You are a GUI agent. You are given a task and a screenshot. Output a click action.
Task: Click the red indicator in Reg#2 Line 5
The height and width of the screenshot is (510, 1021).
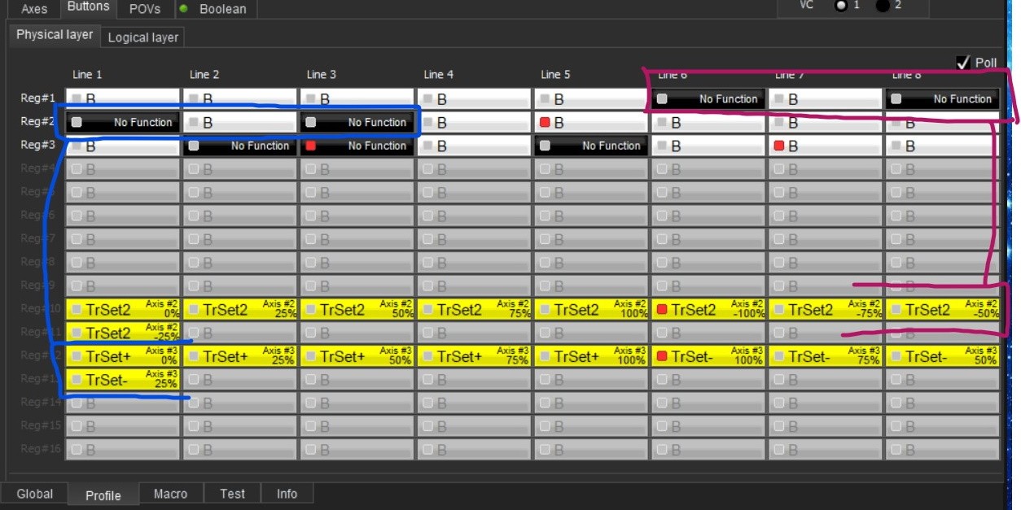545,123
